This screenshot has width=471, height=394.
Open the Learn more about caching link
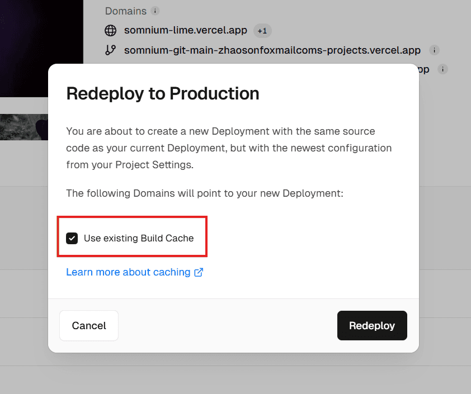128,272
